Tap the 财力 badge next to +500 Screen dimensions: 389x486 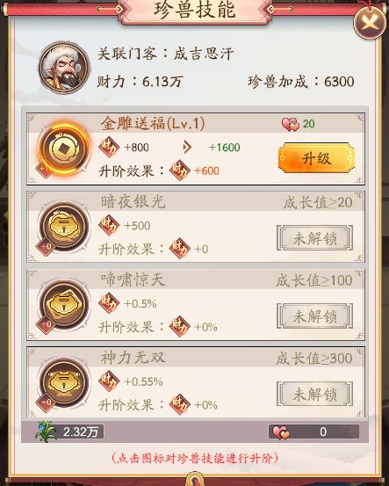[109, 225]
